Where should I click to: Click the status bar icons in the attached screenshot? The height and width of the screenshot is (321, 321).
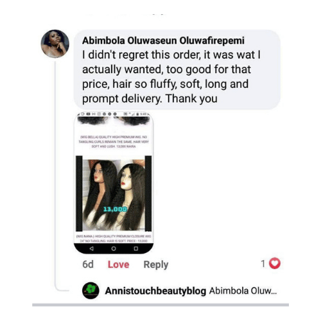click(x=114, y=114)
